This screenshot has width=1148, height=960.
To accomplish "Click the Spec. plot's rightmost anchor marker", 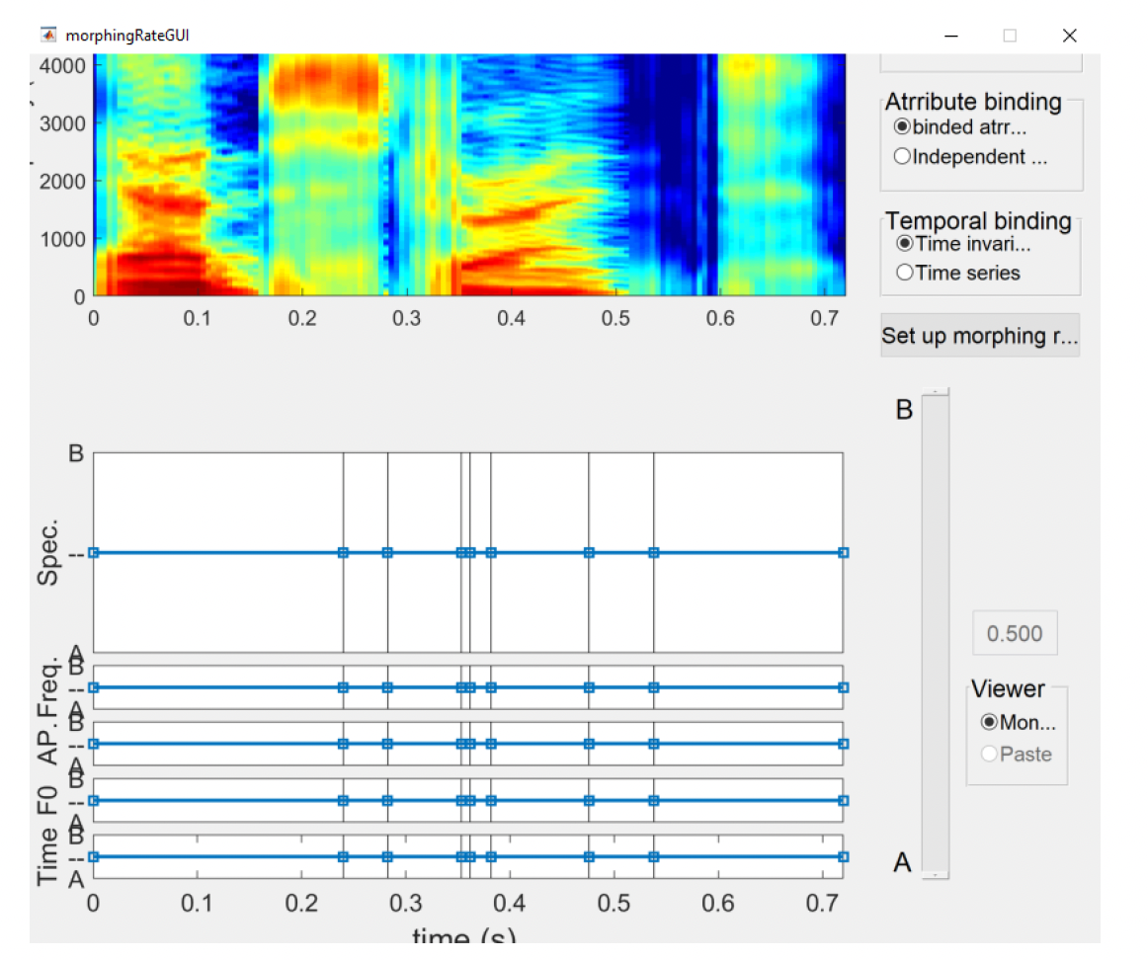I will (x=844, y=553).
